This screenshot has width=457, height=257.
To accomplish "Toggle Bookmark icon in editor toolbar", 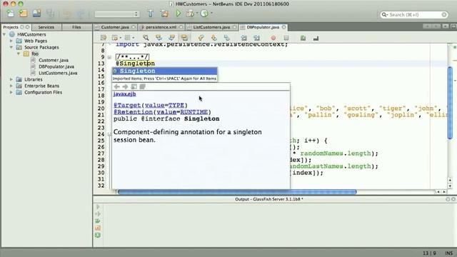I will (227, 38).
